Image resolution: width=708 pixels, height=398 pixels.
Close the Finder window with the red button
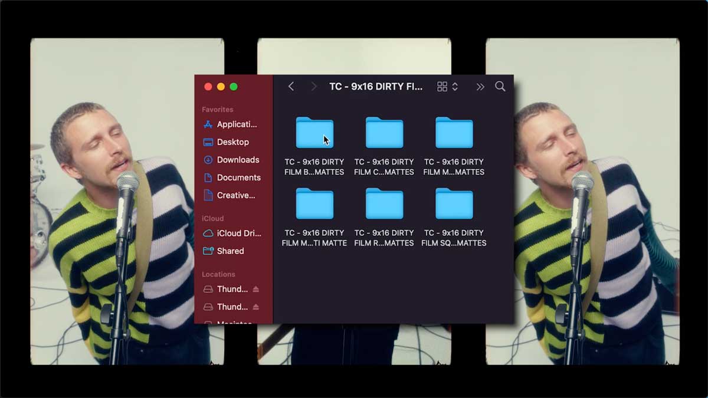(208, 87)
